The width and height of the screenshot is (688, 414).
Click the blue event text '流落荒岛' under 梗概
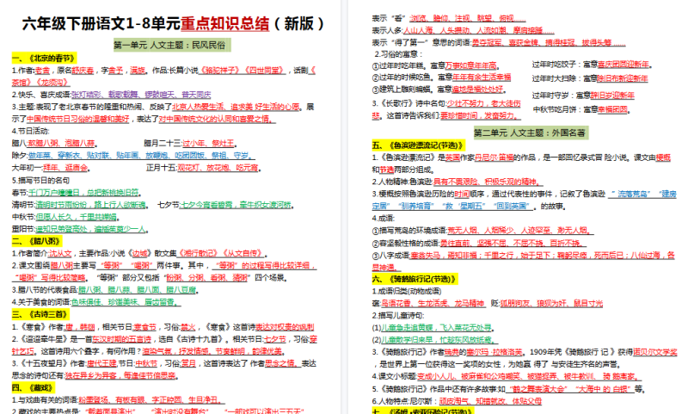click(x=633, y=194)
